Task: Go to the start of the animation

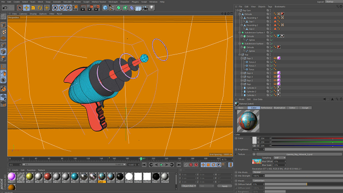Action: click(144, 165)
